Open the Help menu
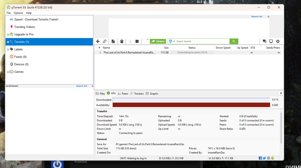 [x=29, y=13]
